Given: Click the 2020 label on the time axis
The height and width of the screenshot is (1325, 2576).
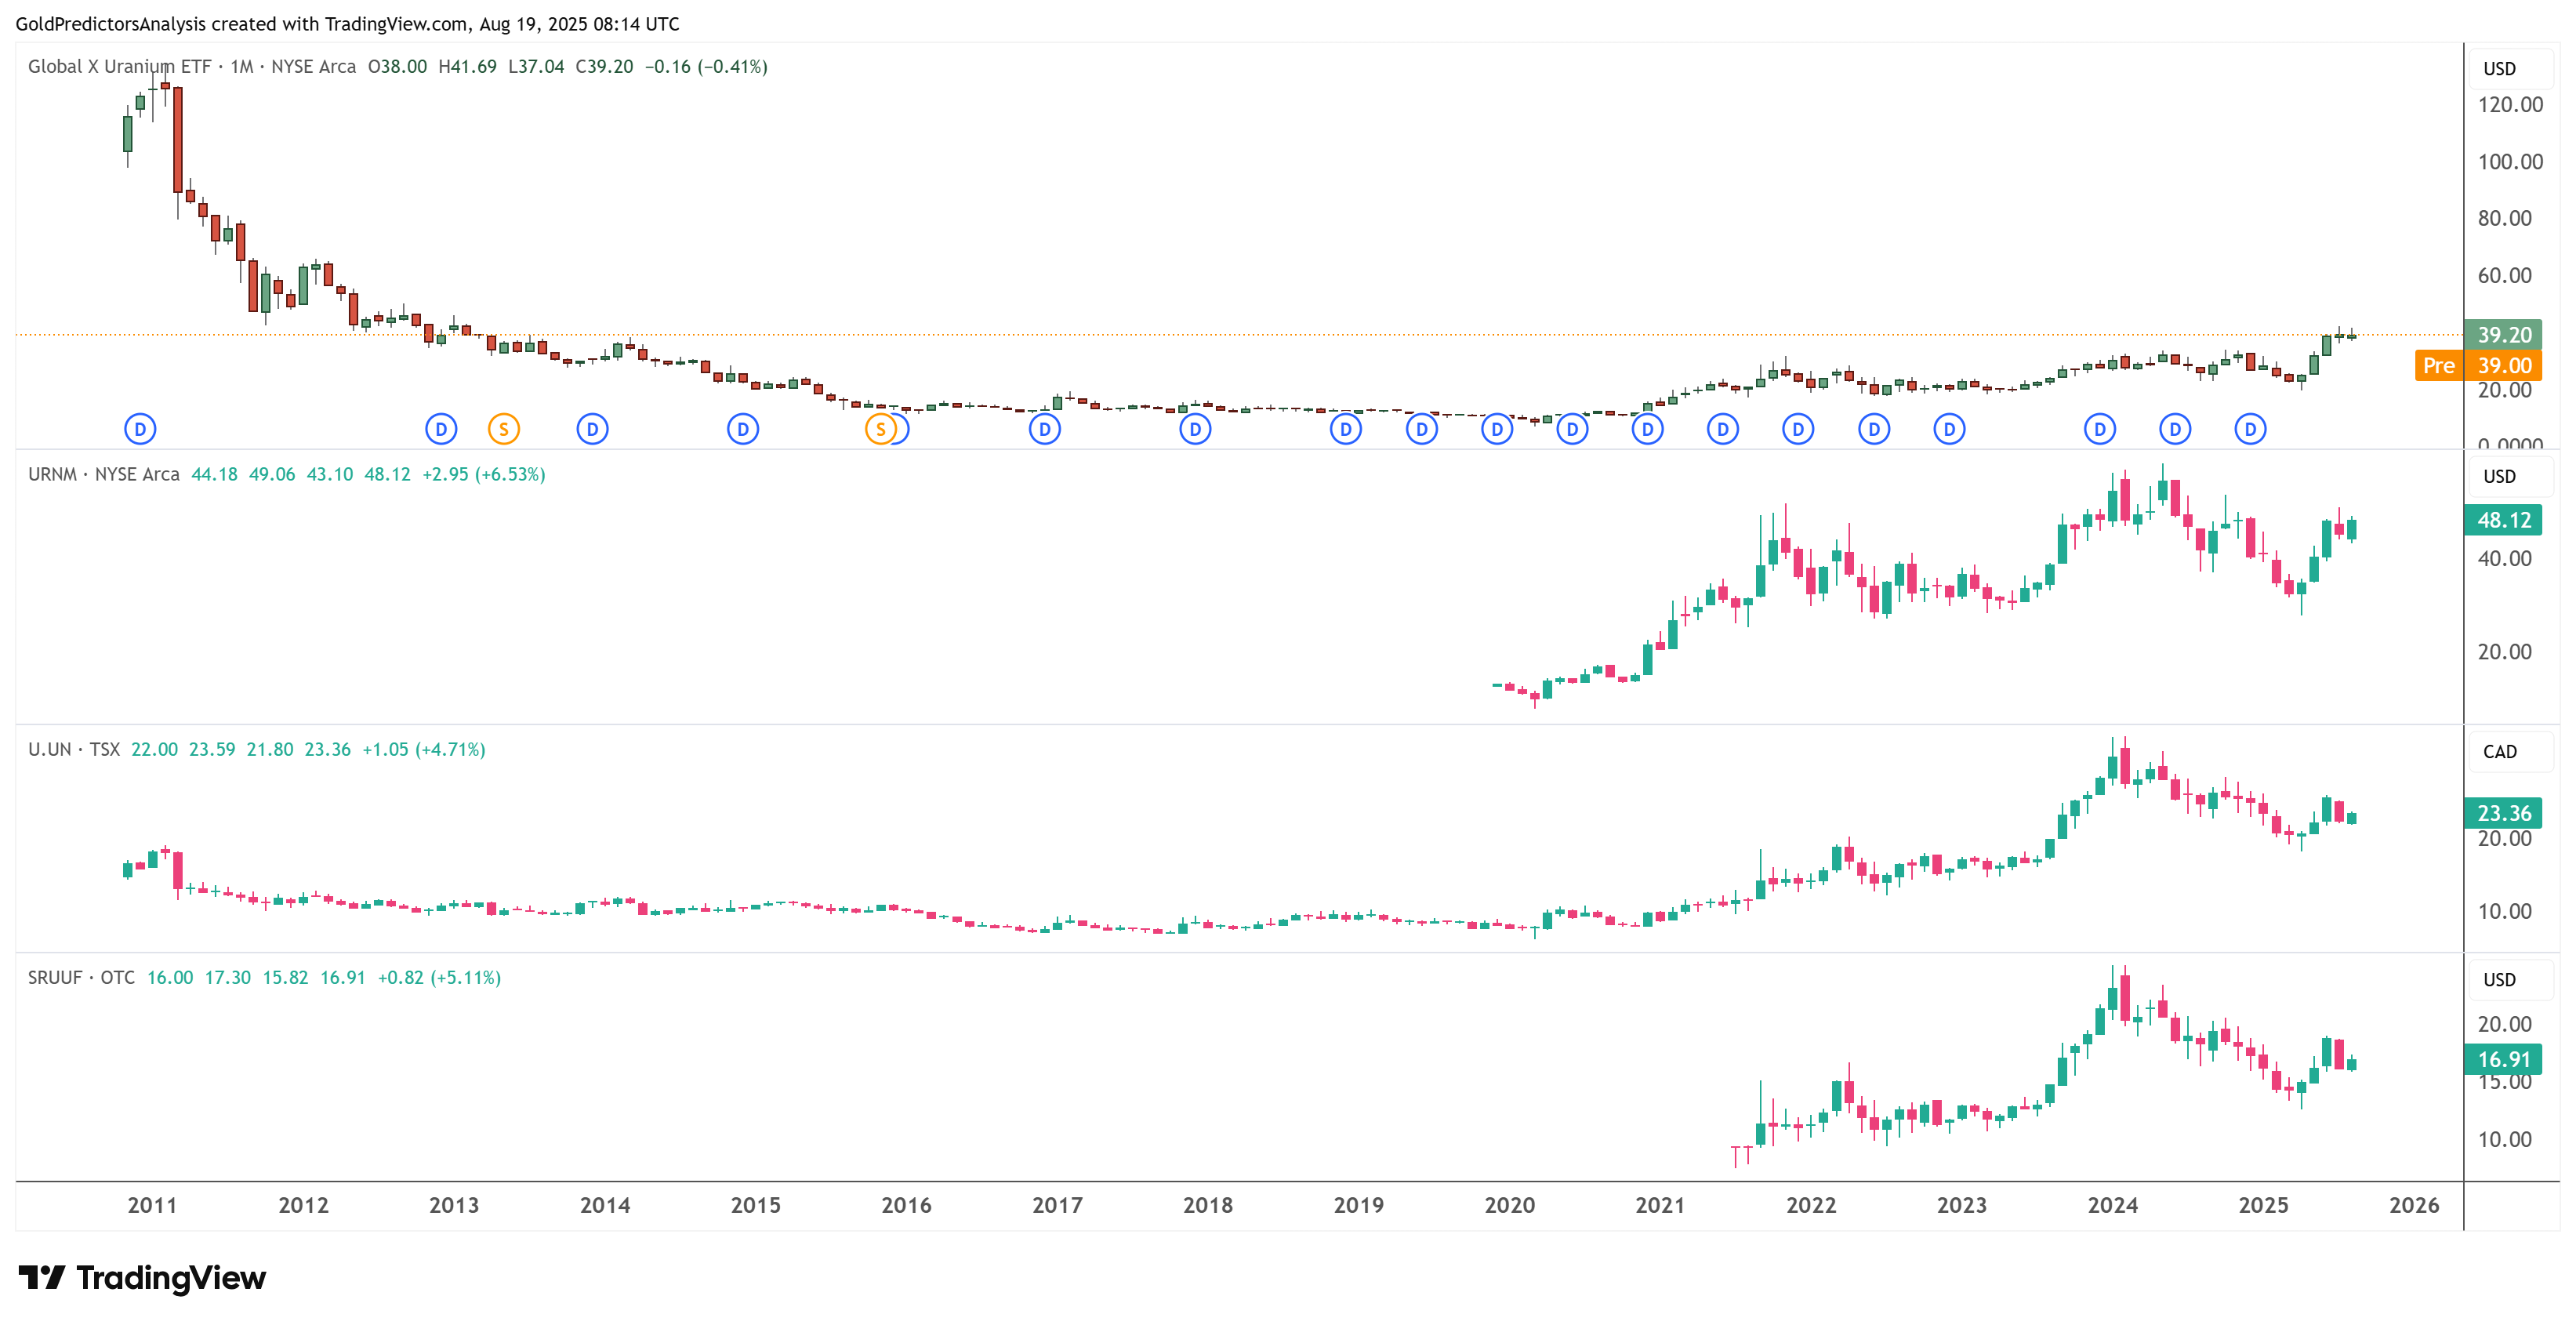Looking at the screenshot, I should click(1509, 1205).
